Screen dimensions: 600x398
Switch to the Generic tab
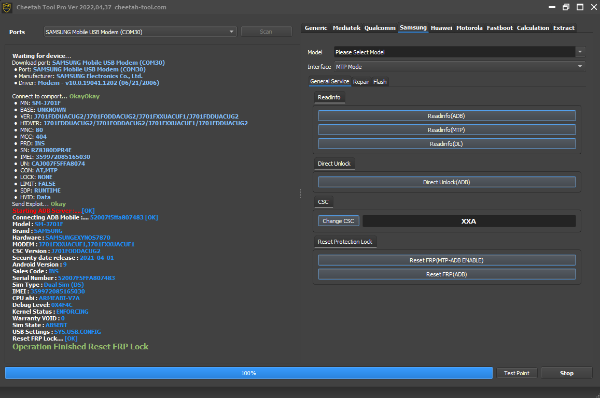click(x=316, y=28)
